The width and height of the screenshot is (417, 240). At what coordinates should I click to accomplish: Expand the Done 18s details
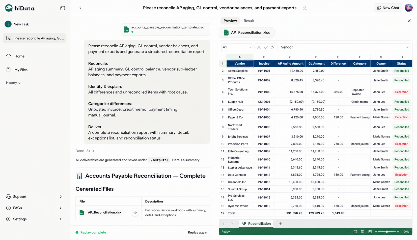click(85, 151)
